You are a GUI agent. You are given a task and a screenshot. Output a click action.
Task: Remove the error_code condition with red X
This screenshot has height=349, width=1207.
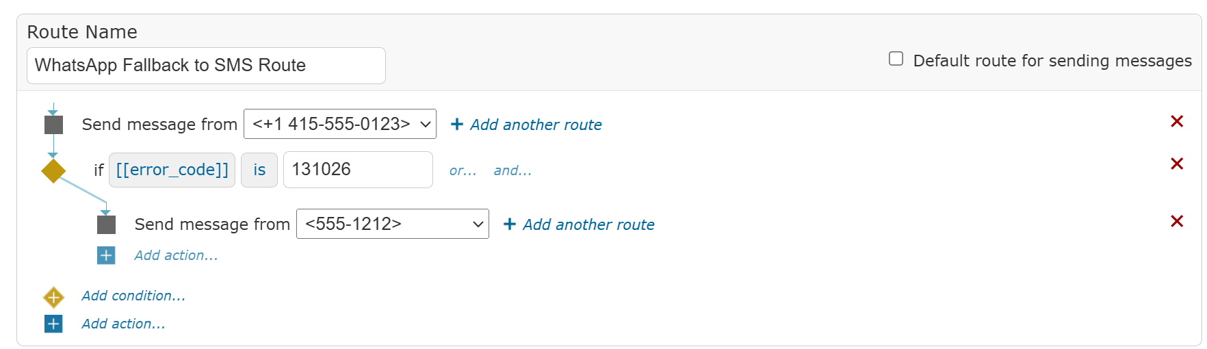pyautogui.click(x=1177, y=164)
